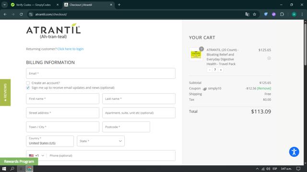
Task: Open the accessibility widget button
Action: click(x=294, y=152)
